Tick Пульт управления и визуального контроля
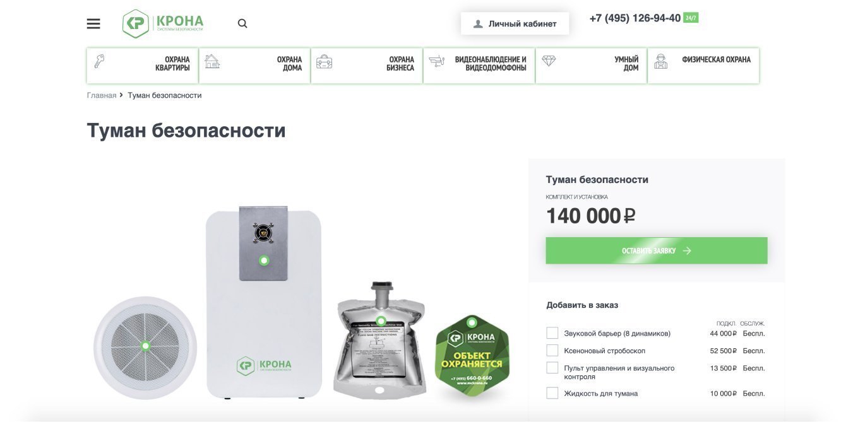Viewport: 846px width, 422px height. (552, 368)
